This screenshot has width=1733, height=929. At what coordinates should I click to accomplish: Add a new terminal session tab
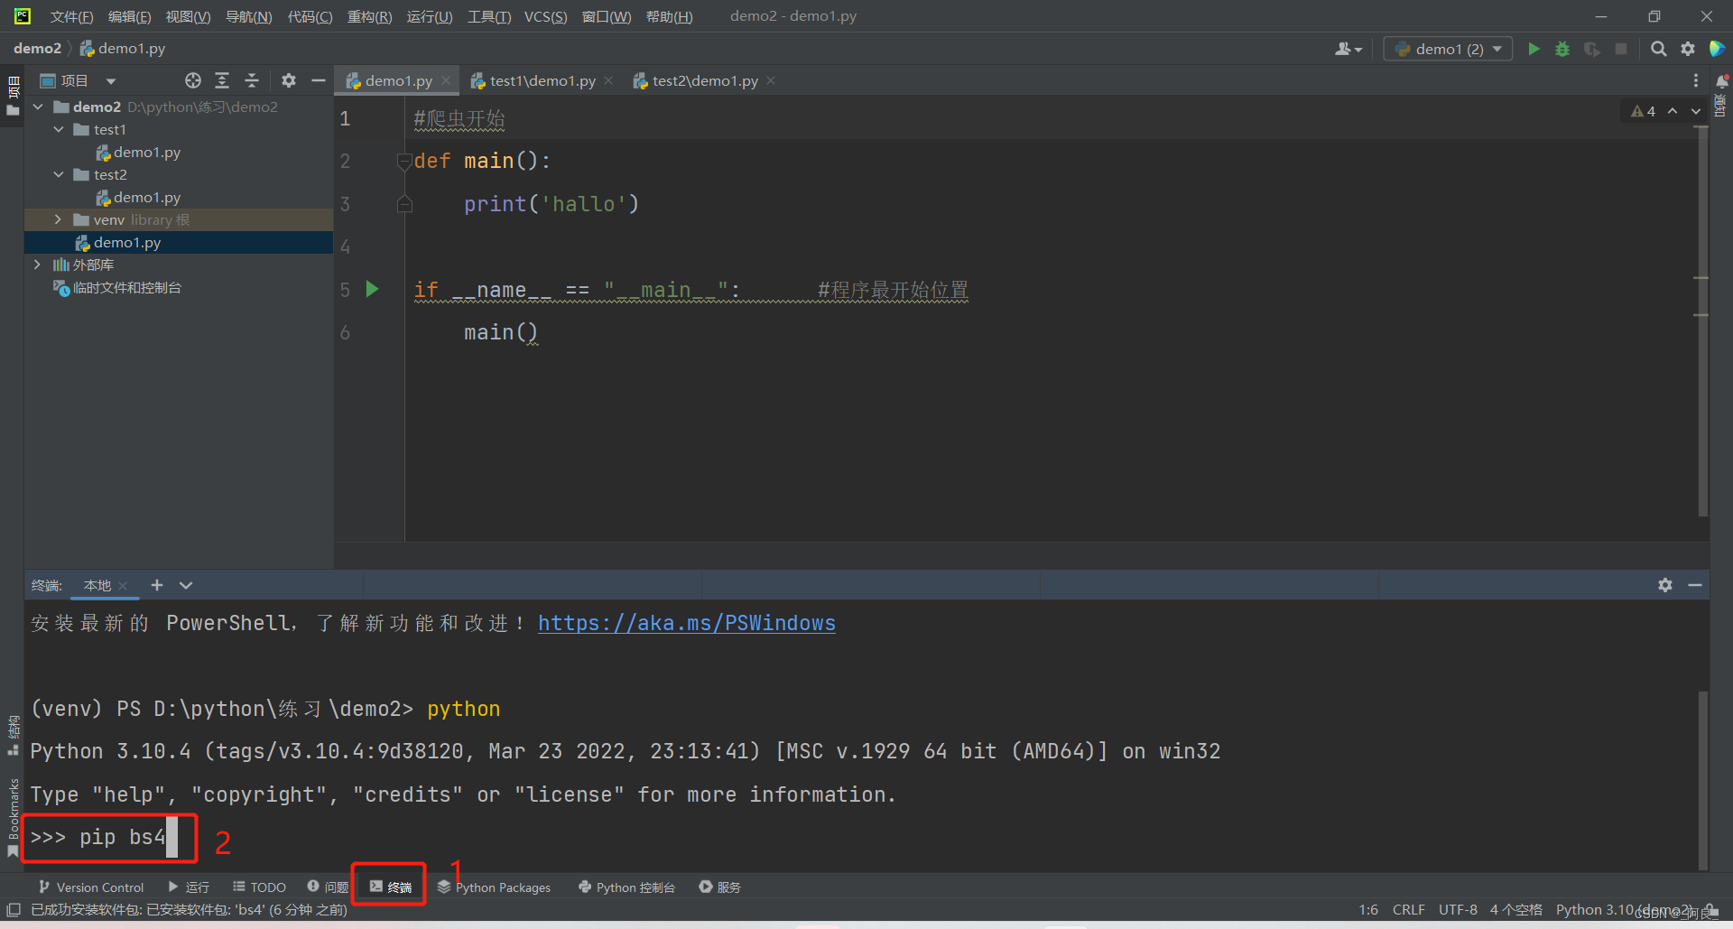pyautogui.click(x=156, y=585)
